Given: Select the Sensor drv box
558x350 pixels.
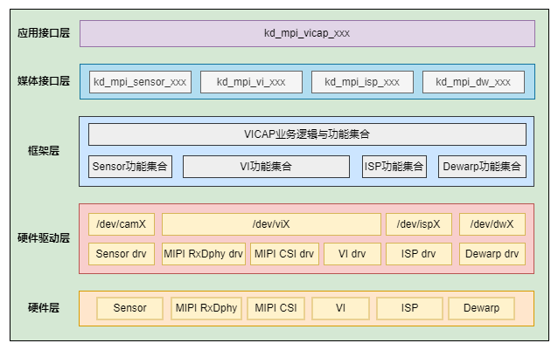Looking at the screenshot, I should (x=122, y=254).
